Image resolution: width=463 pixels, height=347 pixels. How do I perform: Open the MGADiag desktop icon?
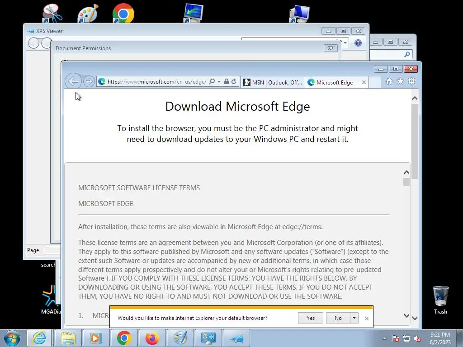tap(51, 299)
